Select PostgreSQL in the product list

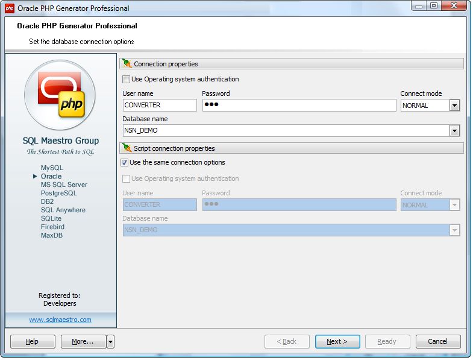(58, 193)
